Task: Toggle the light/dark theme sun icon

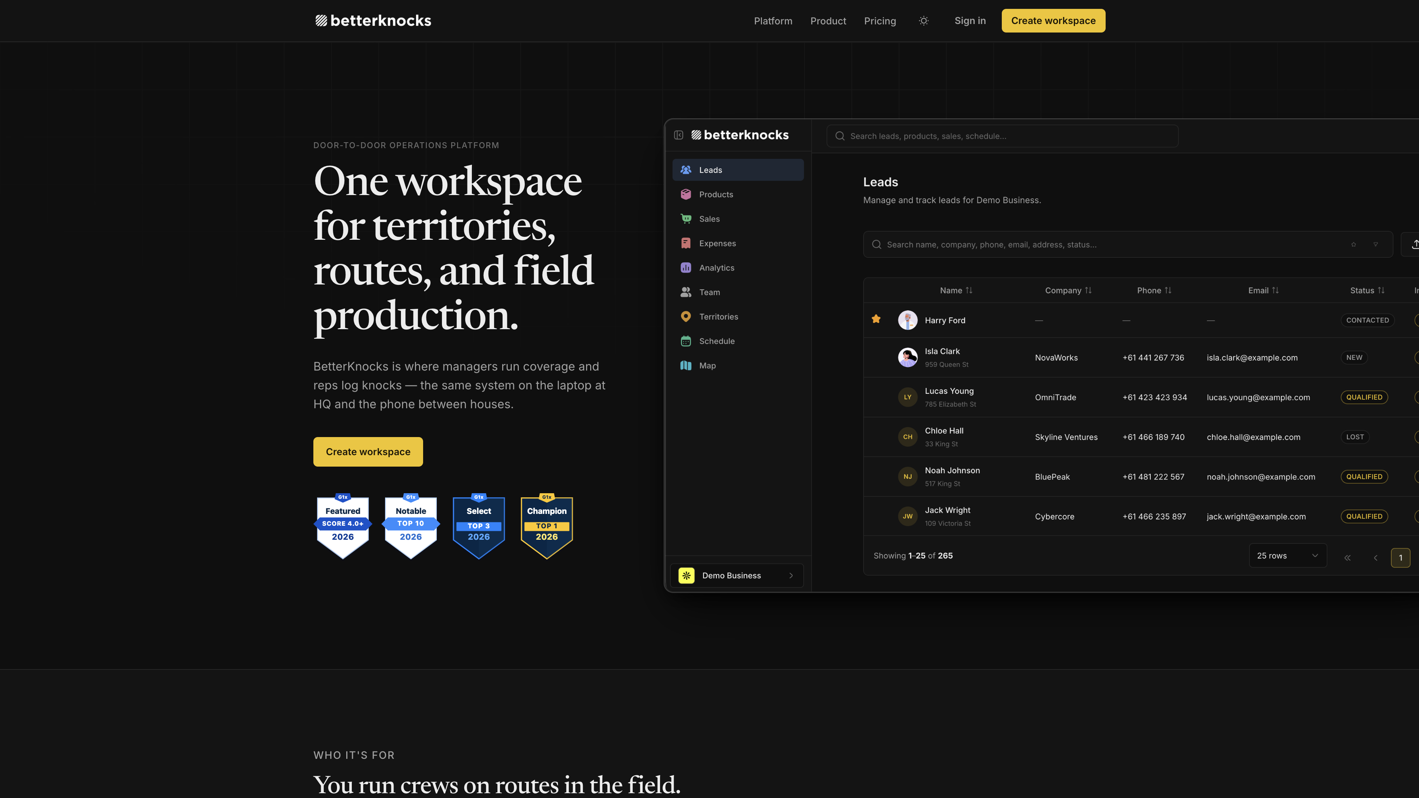Action: point(924,21)
